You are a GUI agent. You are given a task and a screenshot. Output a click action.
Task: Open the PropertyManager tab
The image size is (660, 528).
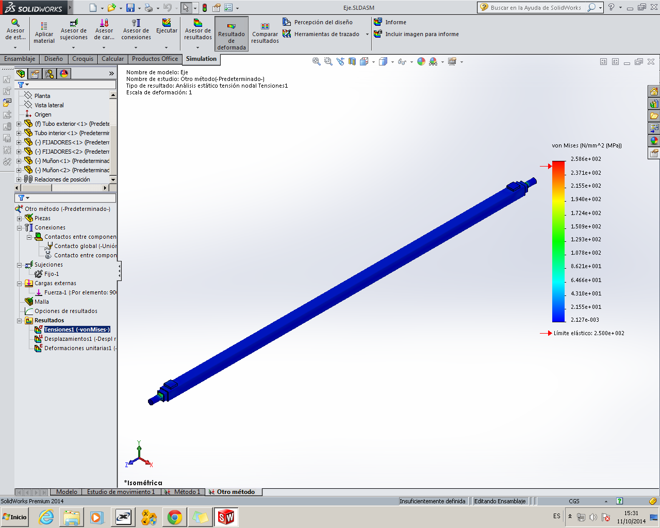pos(35,74)
